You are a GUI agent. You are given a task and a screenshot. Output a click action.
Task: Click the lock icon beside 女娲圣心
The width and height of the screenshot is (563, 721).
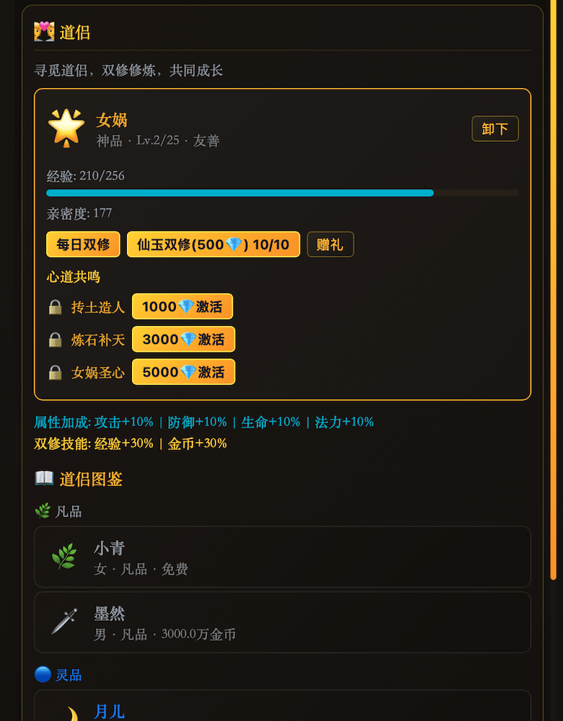point(55,372)
